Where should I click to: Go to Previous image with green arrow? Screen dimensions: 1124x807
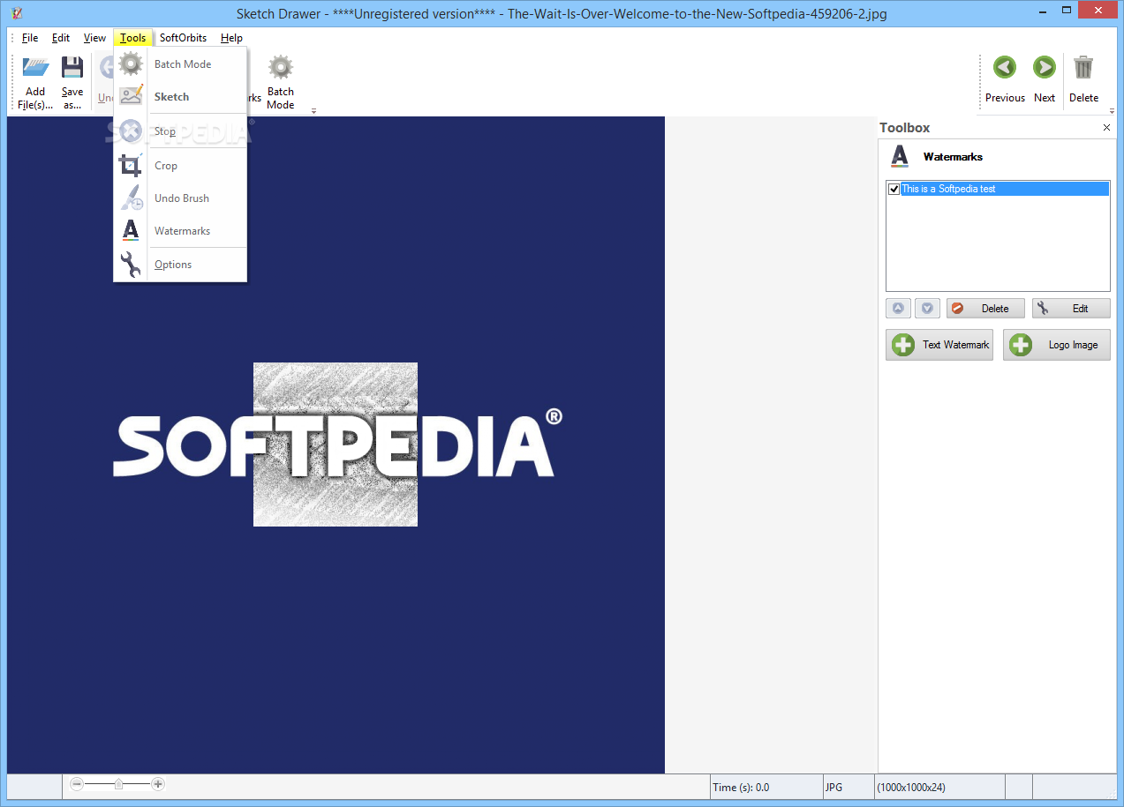tap(1005, 67)
